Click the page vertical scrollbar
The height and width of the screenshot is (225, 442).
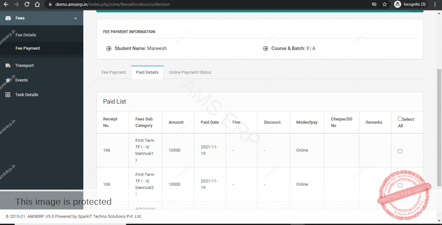(x=439, y=128)
